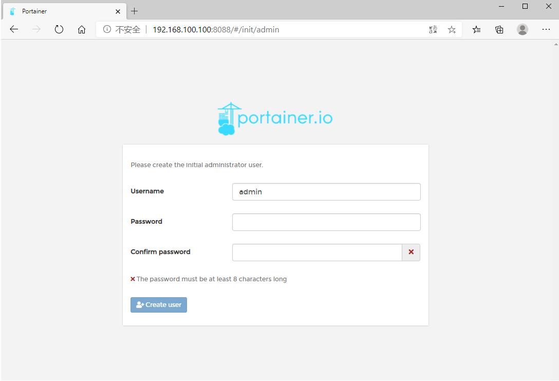
Task: Select the Portainer browser tab
Action: coord(65,11)
